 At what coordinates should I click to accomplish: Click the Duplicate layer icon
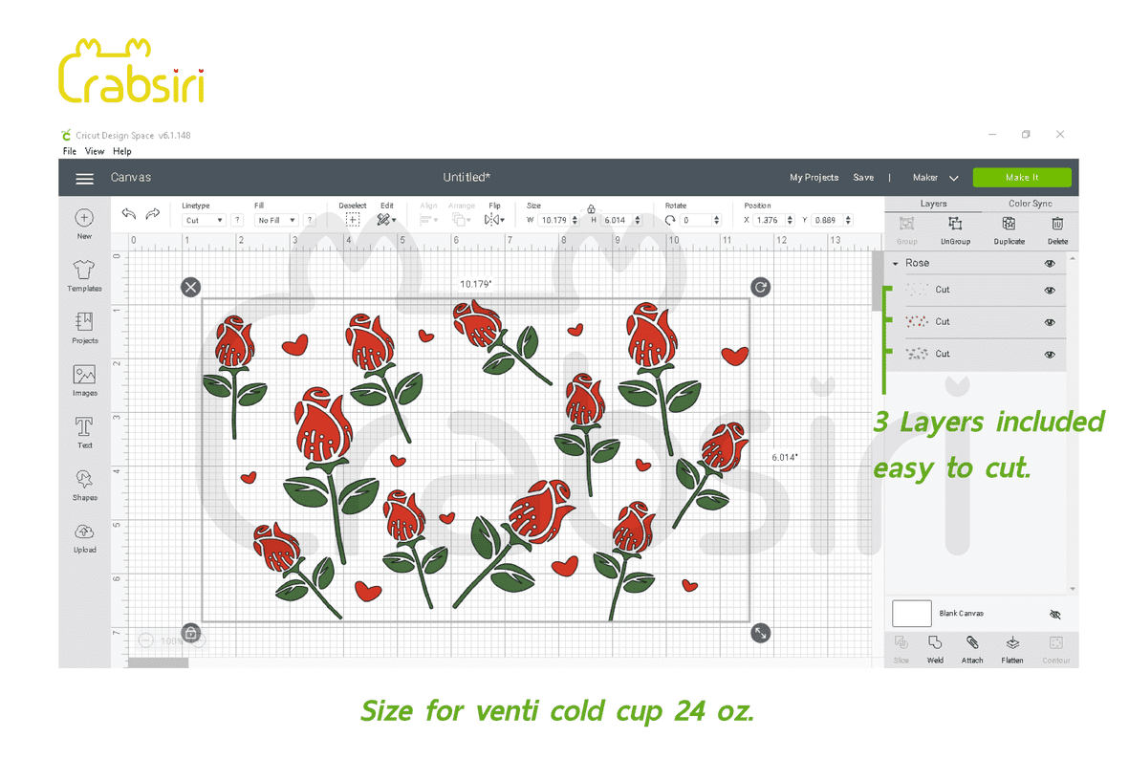point(1009,226)
